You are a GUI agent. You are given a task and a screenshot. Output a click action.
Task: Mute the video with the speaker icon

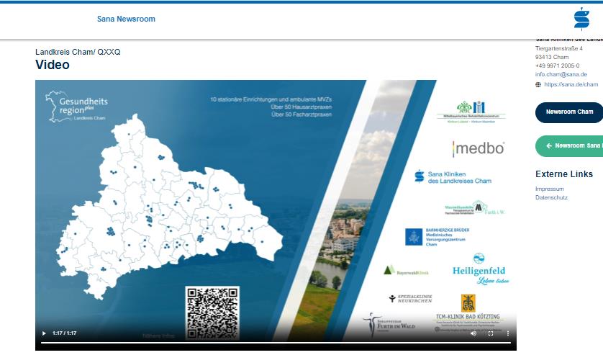point(473,333)
